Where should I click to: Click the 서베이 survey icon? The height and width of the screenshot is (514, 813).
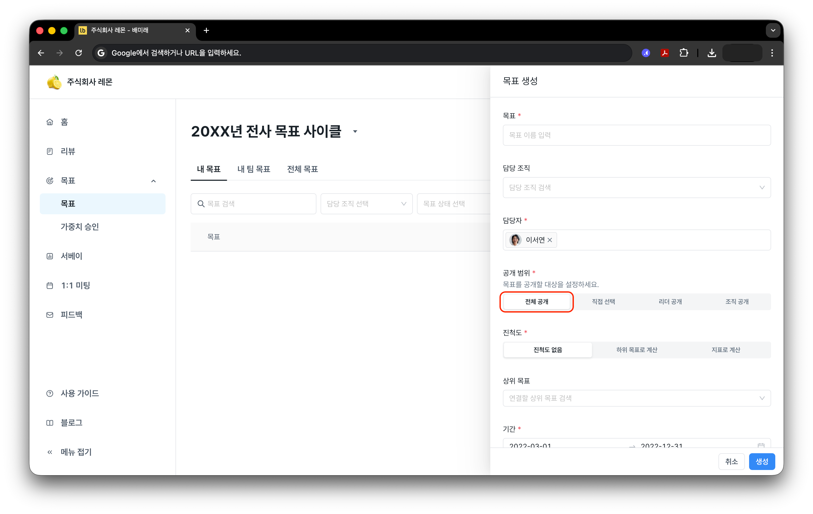(x=50, y=256)
